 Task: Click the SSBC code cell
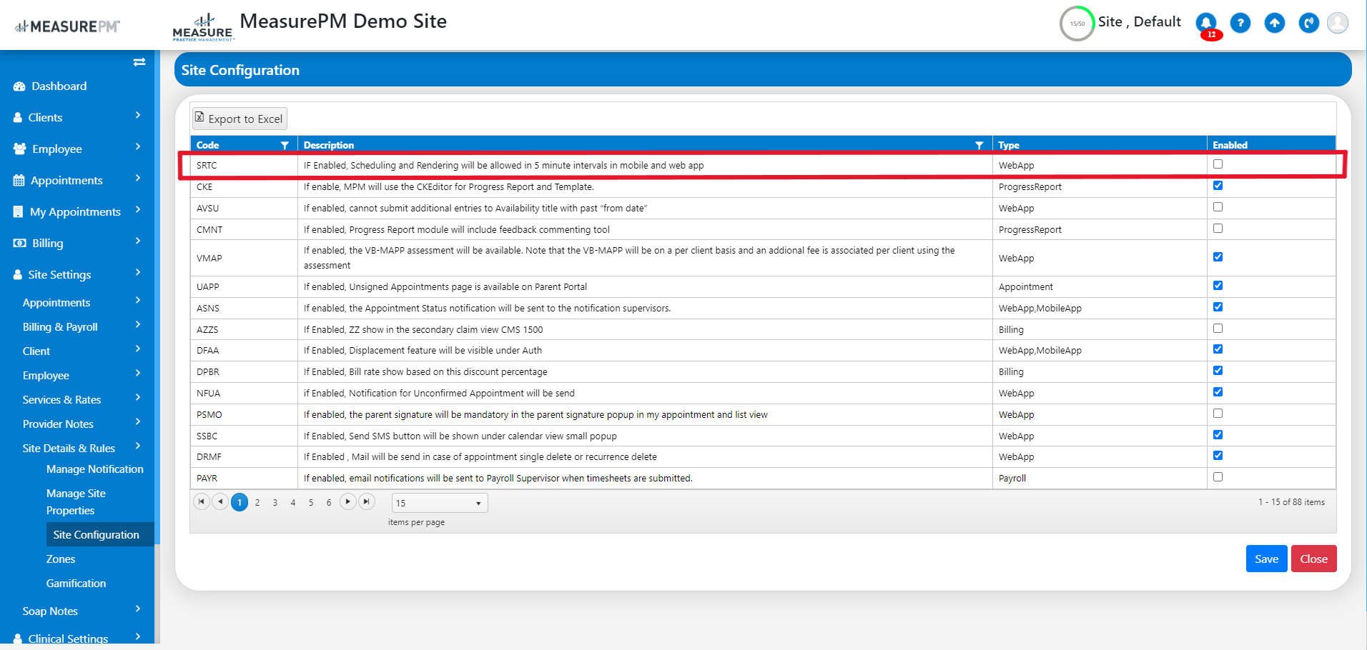pos(244,436)
